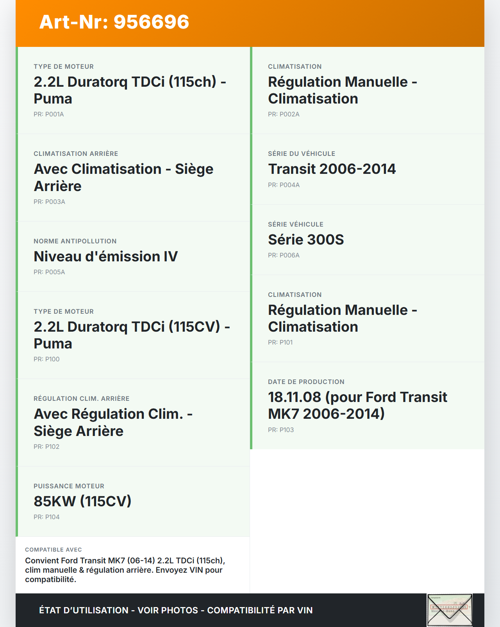
Task: Click the PR: P103 code
Action: pos(281,430)
